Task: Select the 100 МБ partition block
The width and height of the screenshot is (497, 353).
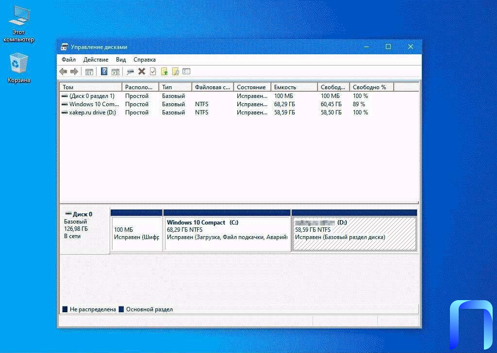Action: [136, 230]
